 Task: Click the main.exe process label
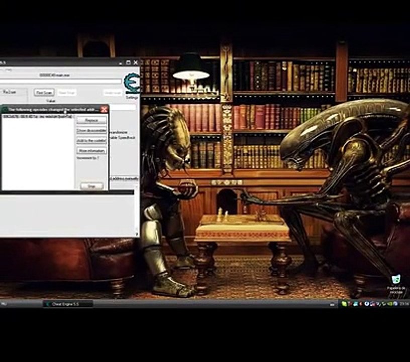55,75
